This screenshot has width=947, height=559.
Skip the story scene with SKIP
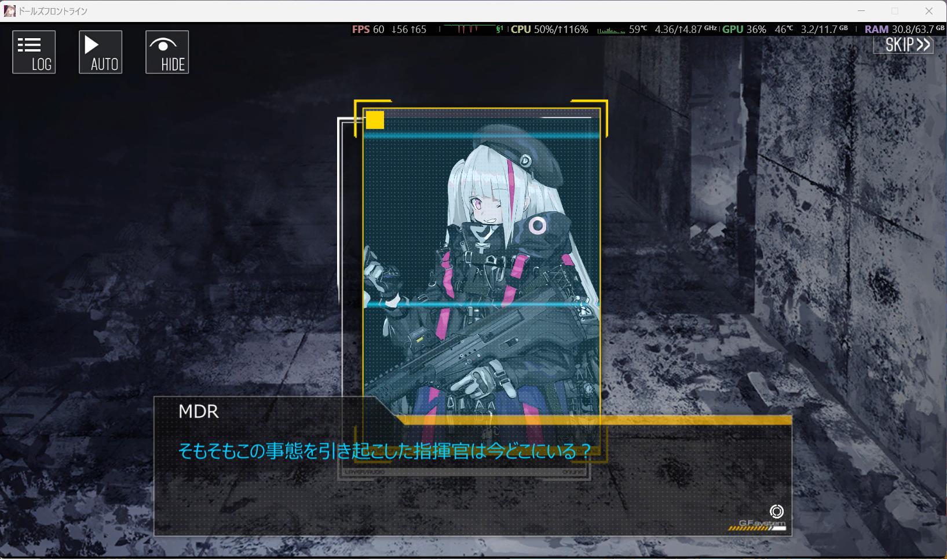point(904,45)
